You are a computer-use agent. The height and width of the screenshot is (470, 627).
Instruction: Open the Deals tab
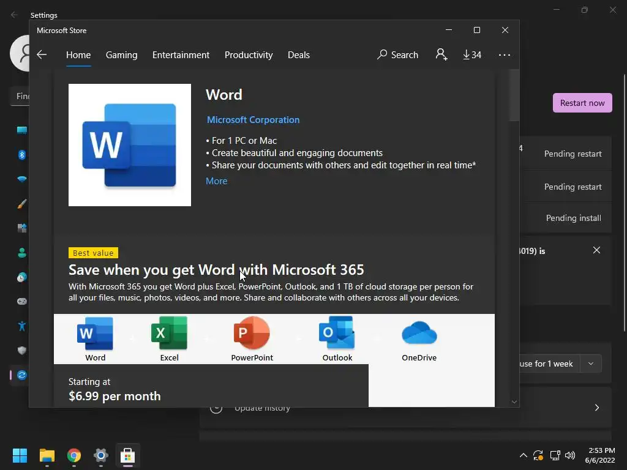coord(299,54)
